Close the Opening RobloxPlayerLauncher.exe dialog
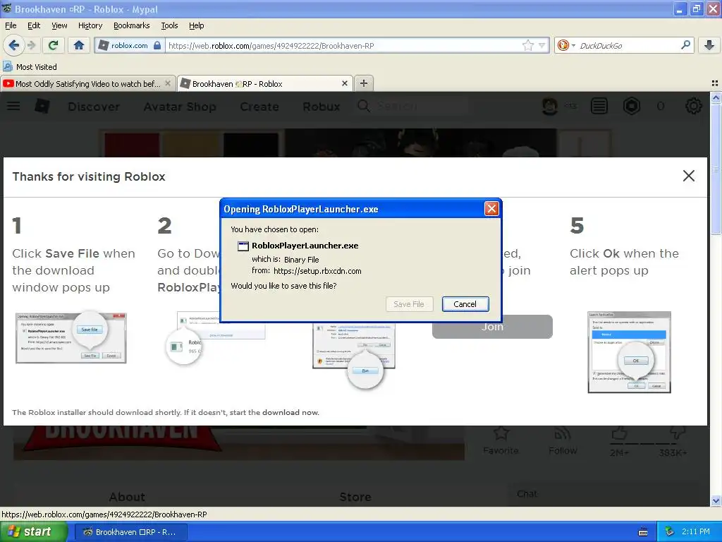Viewport: 722px width, 542px height. pos(491,209)
